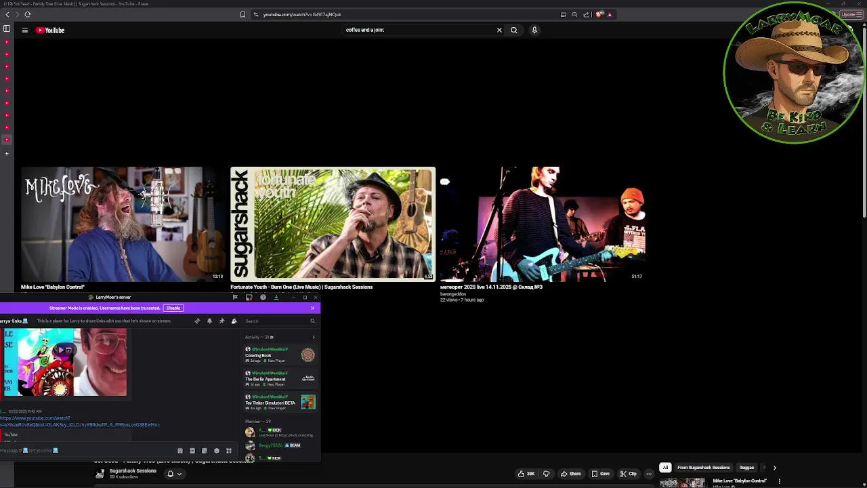This screenshot has width=867, height=488.
Task: Like the video with thumbs up
Action: tap(526, 474)
